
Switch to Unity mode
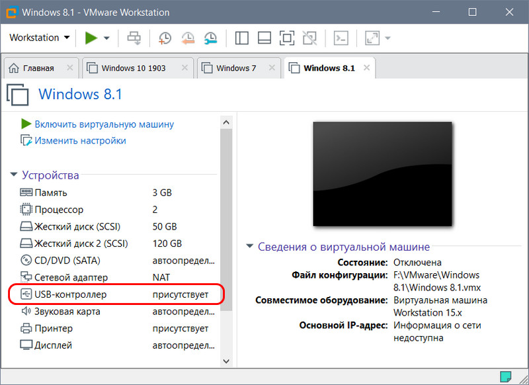309,38
